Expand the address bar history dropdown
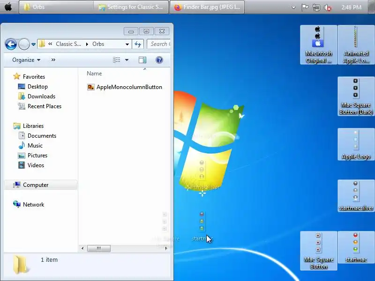375x281 pixels. (x=127, y=44)
